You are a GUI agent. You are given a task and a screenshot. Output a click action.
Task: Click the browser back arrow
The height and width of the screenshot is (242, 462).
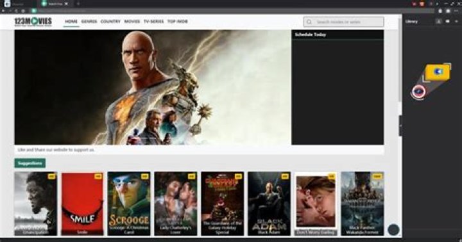pyautogui.click(x=3, y=11)
